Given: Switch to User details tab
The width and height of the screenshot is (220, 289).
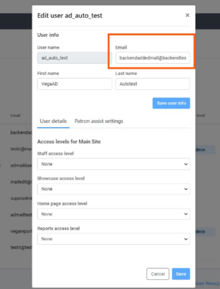Looking at the screenshot, I should [x=53, y=121].
